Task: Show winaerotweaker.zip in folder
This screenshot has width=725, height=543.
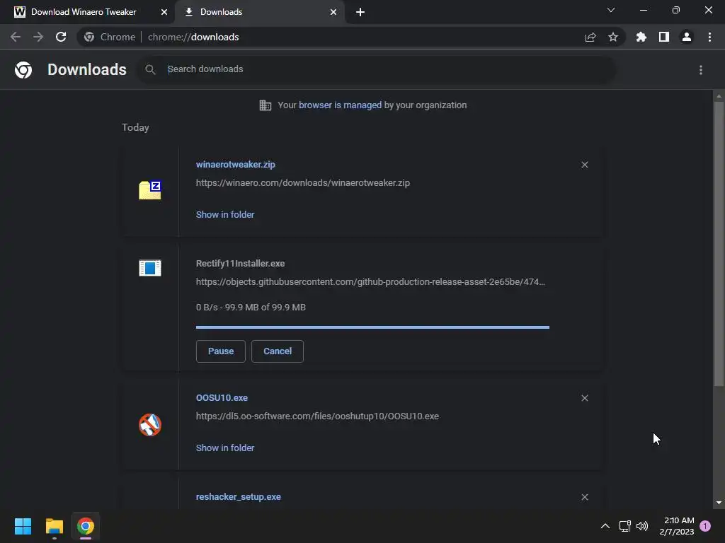Action: pyautogui.click(x=225, y=215)
